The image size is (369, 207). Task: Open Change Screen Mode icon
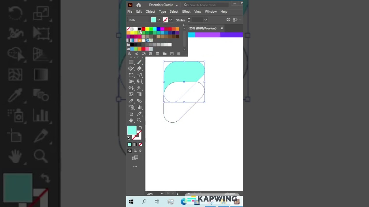[135, 158]
